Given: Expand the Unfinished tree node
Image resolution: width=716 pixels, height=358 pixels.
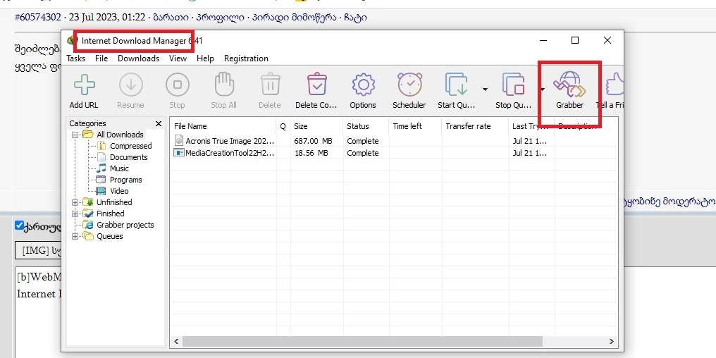Looking at the screenshot, I should click(75, 202).
